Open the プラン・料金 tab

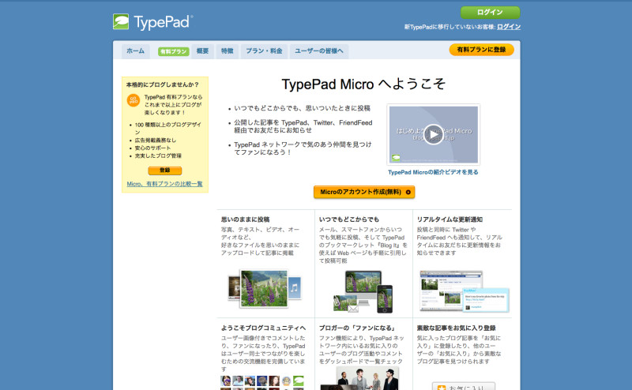(x=264, y=51)
